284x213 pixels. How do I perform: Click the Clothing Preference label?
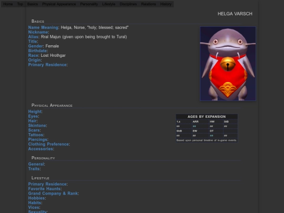click(x=48, y=144)
